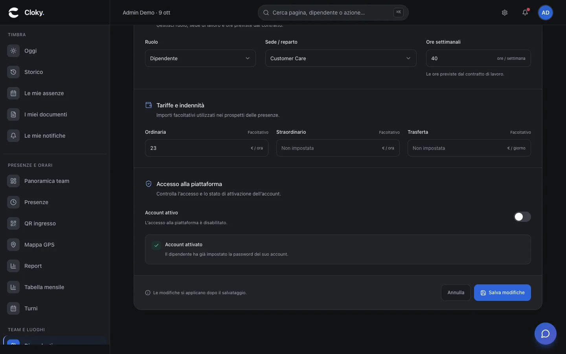Viewport: 566px width, 354px height.
Task: Click the Report chart icon
Action: (13, 266)
